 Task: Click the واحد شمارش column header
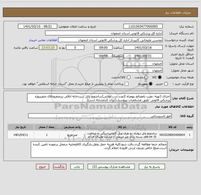click(x=72, y=127)
